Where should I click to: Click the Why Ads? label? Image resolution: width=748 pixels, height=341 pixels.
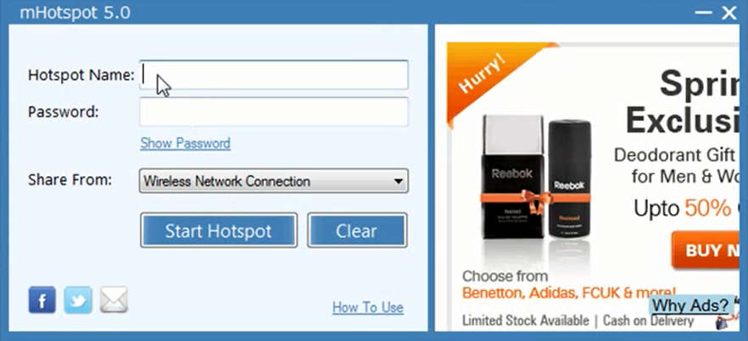tap(690, 305)
